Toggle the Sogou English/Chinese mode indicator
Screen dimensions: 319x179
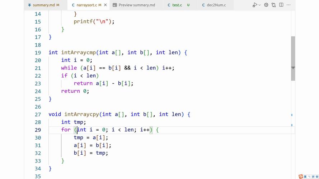tap(305, 176)
